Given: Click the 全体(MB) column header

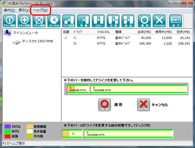Looking at the screenshot, I should (143, 32).
